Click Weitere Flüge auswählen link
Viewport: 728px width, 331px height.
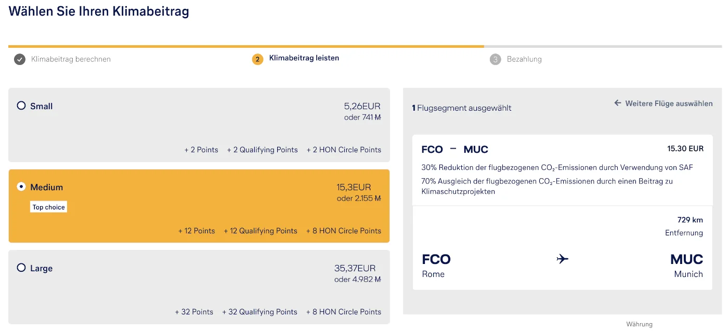coord(669,103)
